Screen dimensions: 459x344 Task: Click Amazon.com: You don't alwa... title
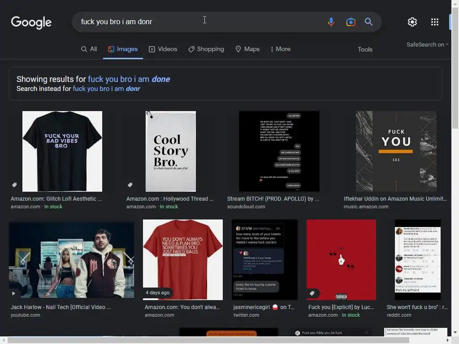pos(182,307)
